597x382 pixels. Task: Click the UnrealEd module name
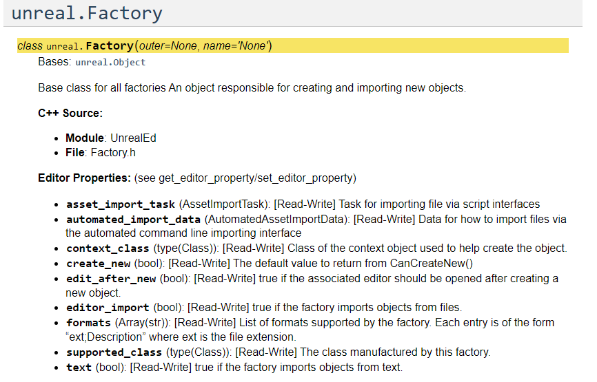point(133,138)
